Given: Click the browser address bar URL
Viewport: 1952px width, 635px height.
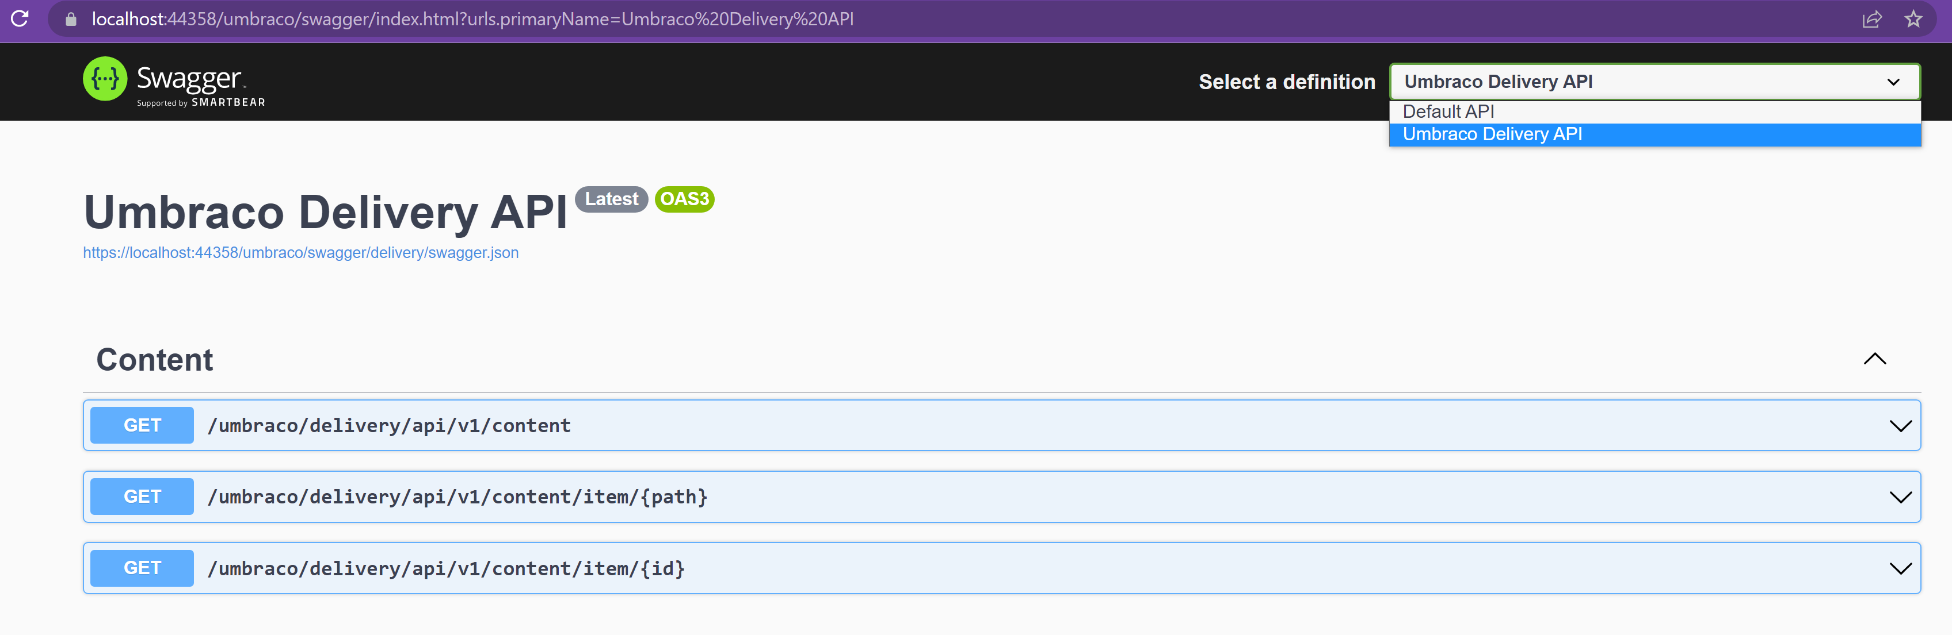Looking at the screenshot, I should [472, 20].
